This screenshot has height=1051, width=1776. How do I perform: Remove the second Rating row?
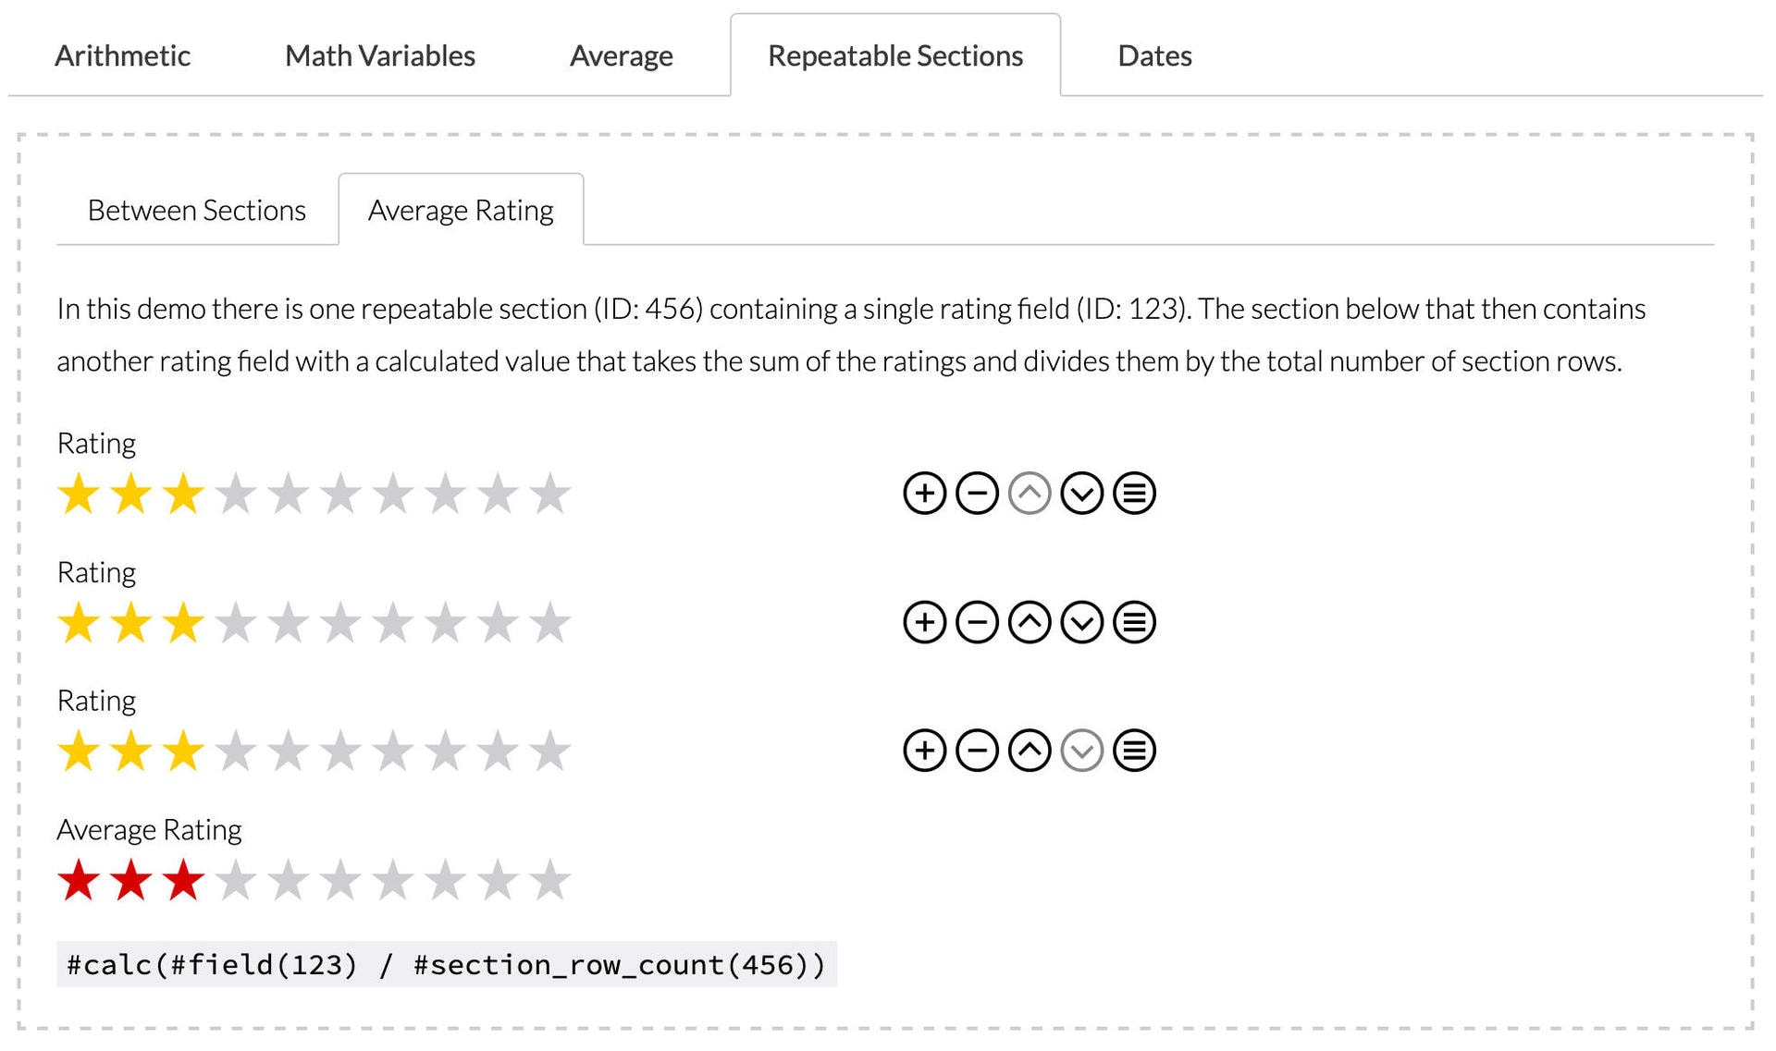point(976,621)
